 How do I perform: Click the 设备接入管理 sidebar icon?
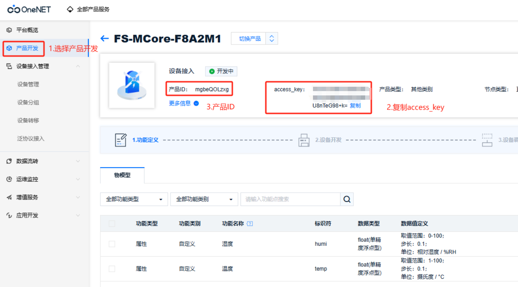[9, 66]
